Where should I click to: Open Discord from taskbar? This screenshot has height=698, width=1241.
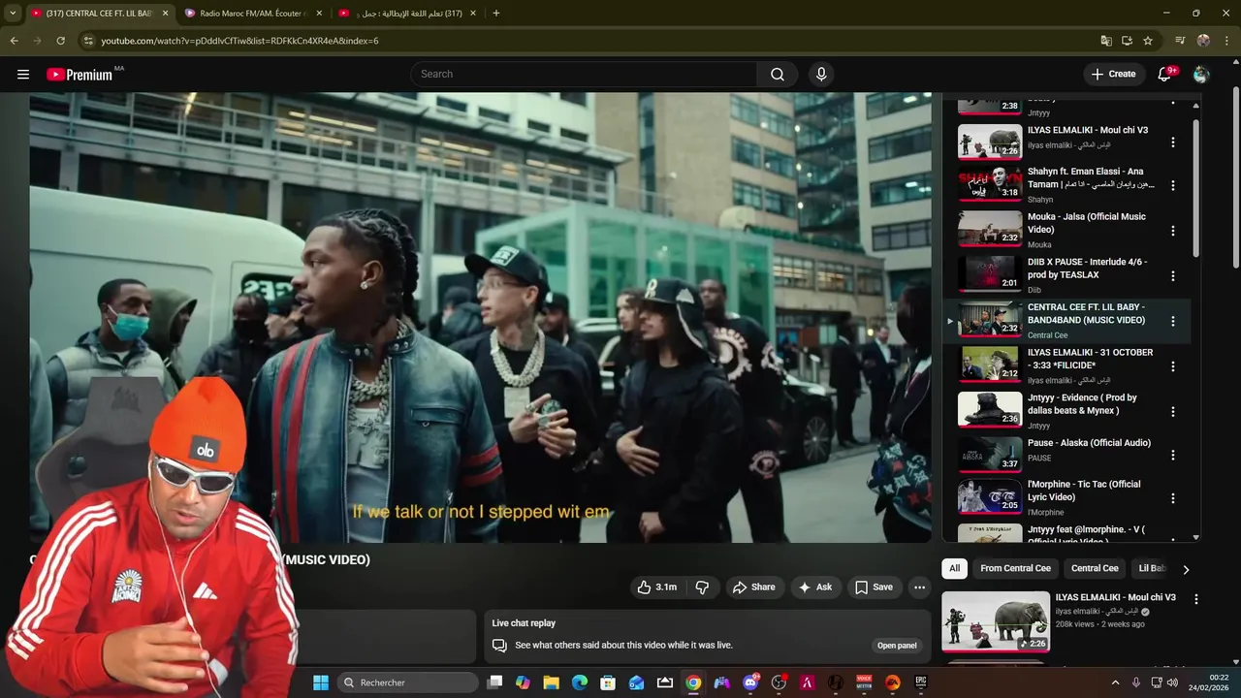click(750, 682)
